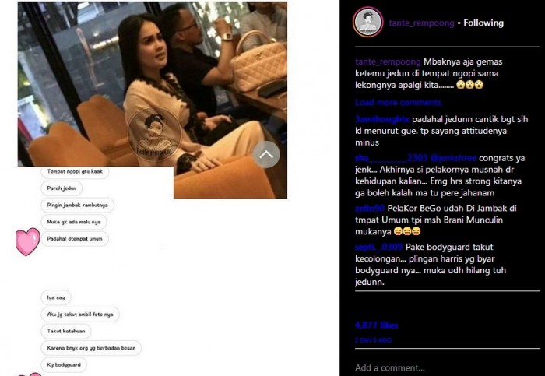Click the tante_rempoong profile avatar

pyautogui.click(x=368, y=23)
